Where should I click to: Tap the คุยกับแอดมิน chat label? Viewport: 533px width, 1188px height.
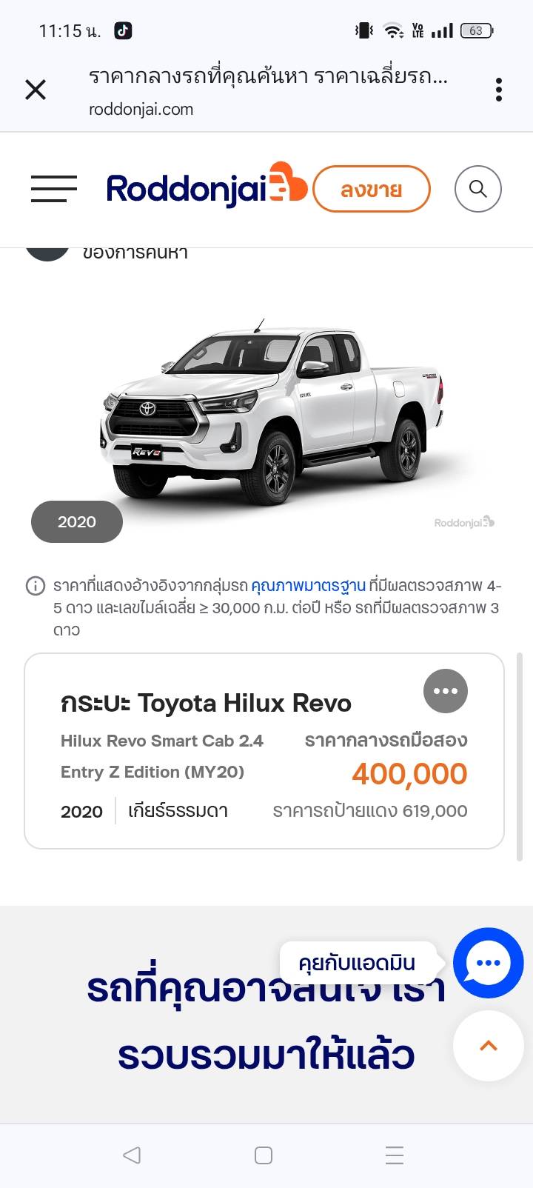357,963
